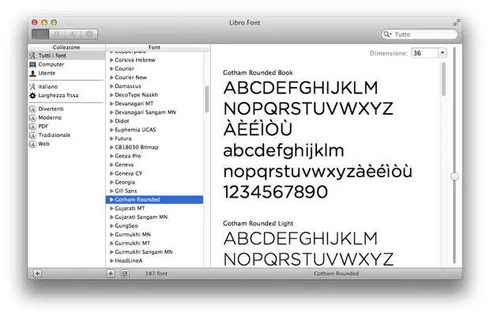Image resolution: width=490 pixels, height=318 pixels.
Task: Click the font list scrollbar thumb
Action: tap(206, 99)
